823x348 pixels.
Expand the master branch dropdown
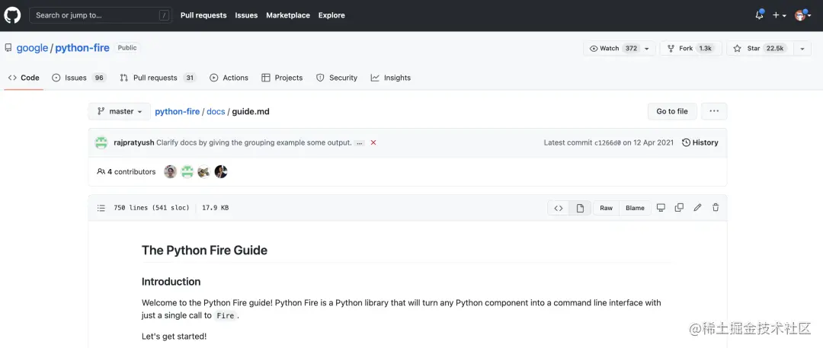pyautogui.click(x=120, y=111)
